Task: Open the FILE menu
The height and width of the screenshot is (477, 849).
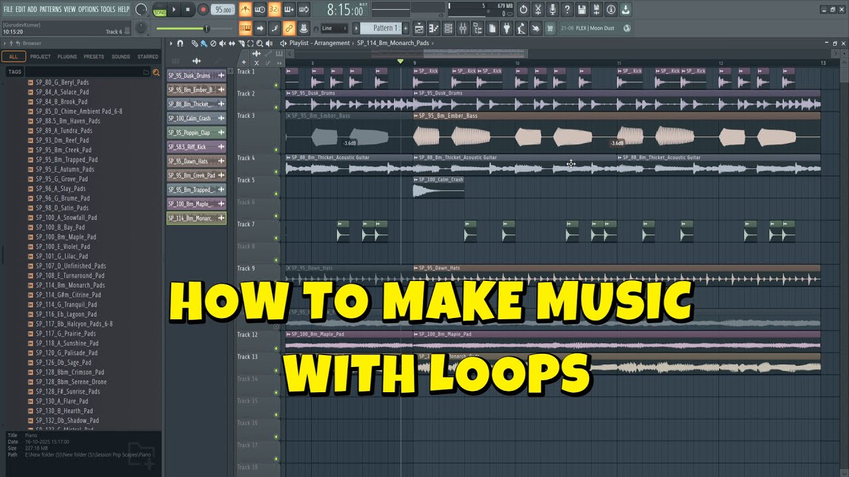Action: [x=8, y=9]
